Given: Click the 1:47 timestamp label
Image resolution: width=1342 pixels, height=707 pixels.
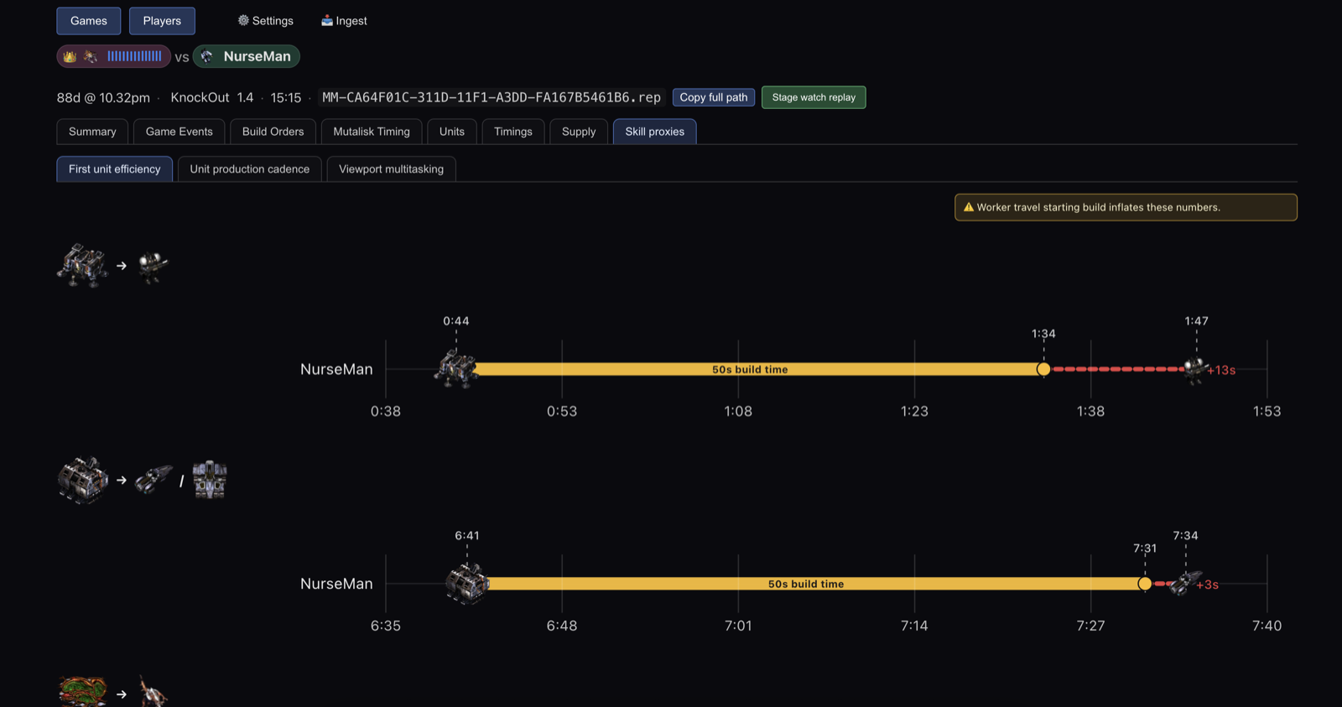Looking at the screenshot, I should pos(1197,321).
